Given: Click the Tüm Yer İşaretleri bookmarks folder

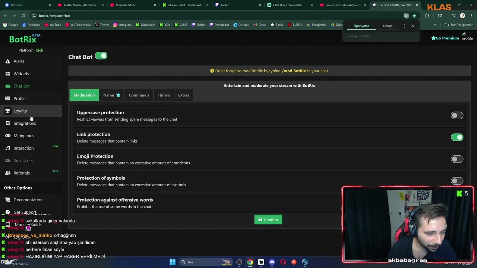Looking at the screenshot, I should [x=459, y=25].
